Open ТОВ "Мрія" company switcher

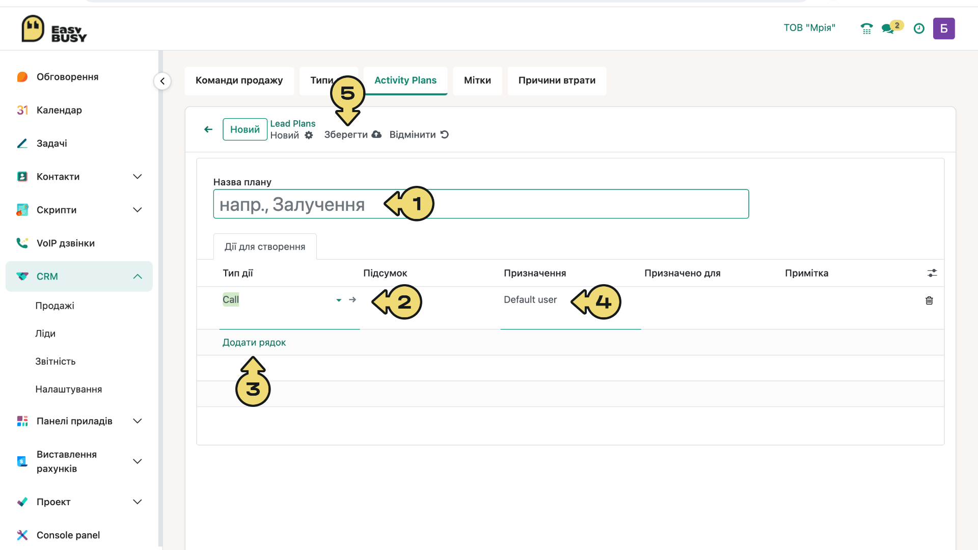pos(809,28)
